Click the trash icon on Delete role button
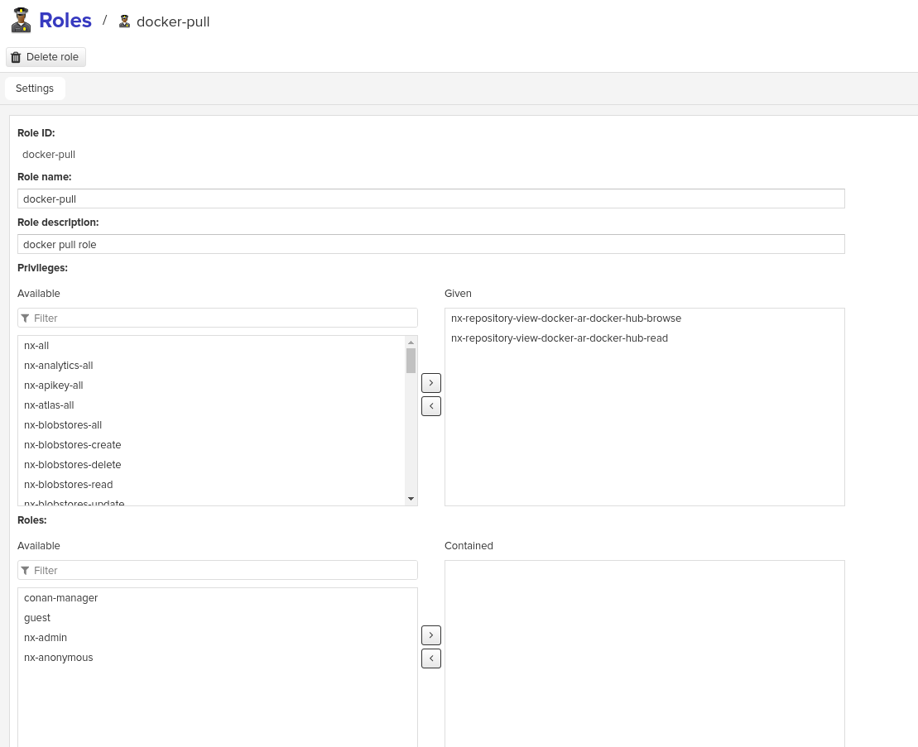 [x=16, y=57]
